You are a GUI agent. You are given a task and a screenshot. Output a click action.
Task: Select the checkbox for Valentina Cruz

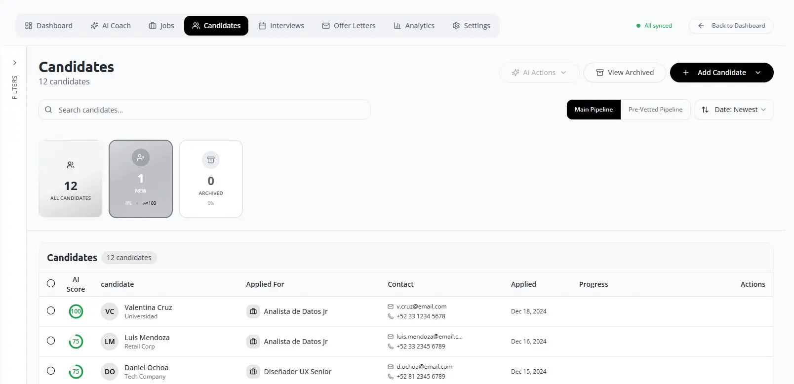tap(51, 310)
